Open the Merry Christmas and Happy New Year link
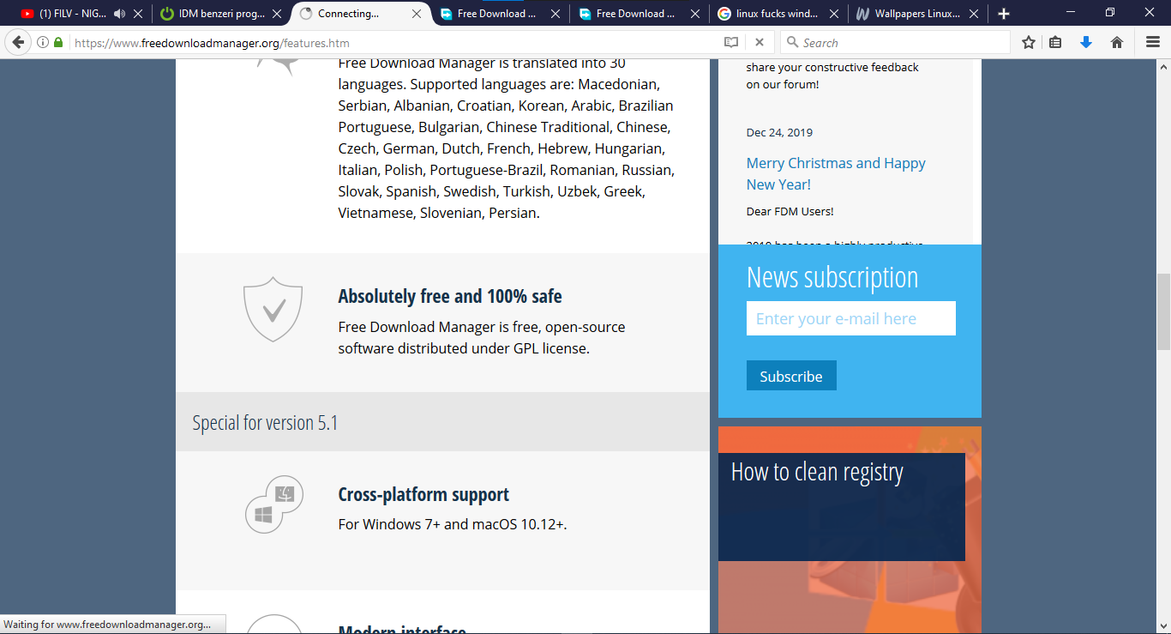Screen dimensions: 1171x634 click(836, 173)
